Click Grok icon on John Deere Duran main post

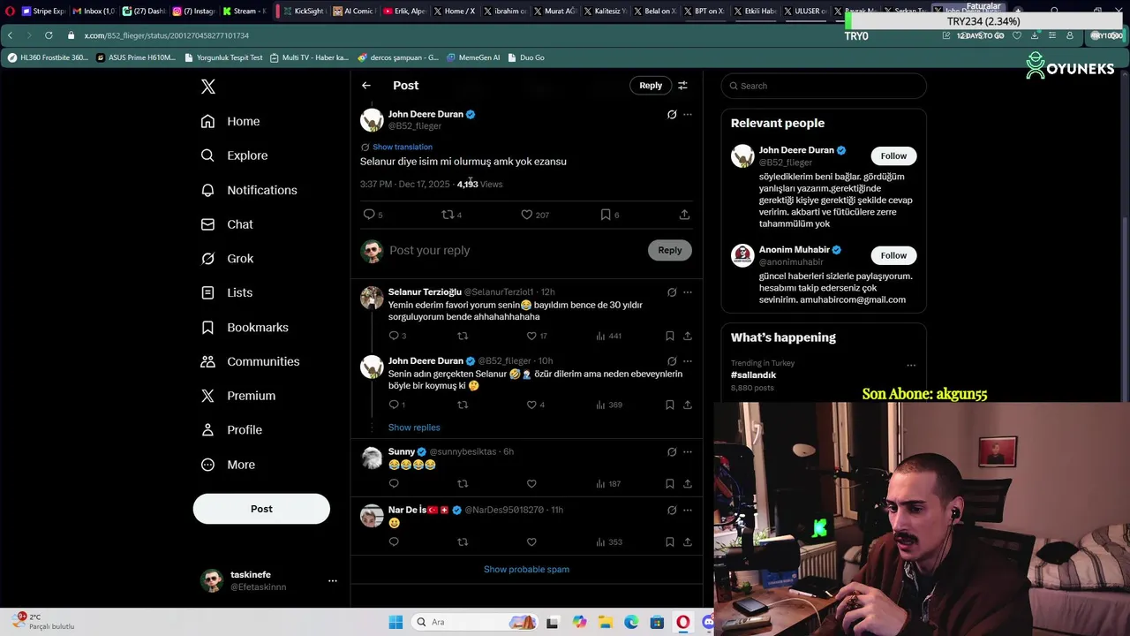point(672,114)
